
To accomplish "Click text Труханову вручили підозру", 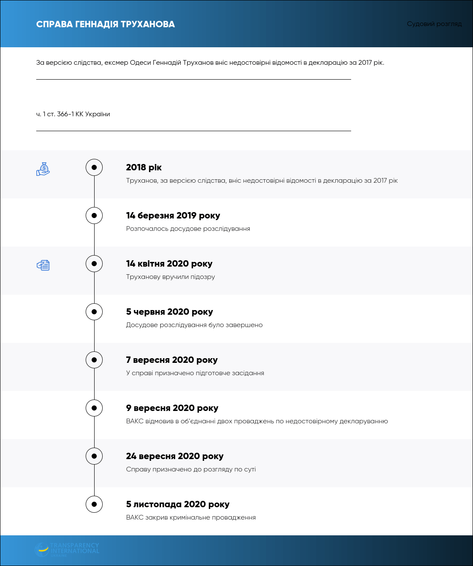I will click(170, 277).
